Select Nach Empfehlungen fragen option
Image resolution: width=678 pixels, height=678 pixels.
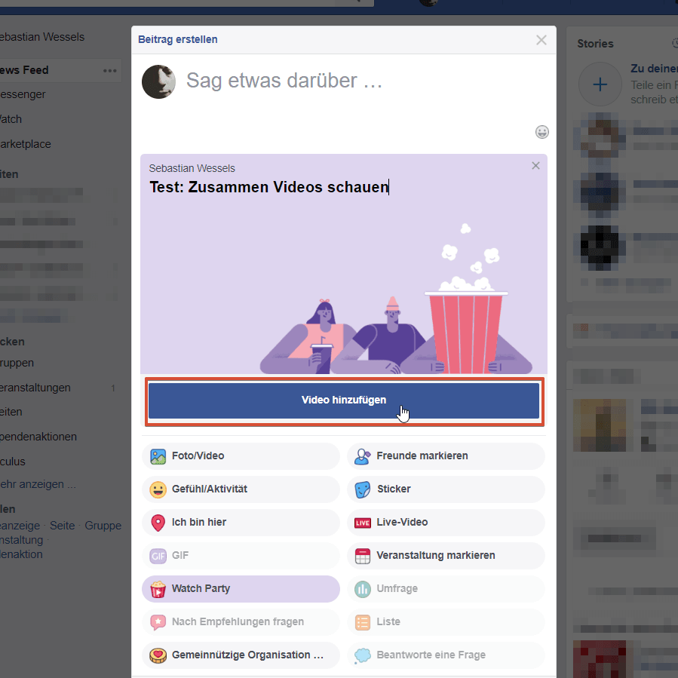241,621
